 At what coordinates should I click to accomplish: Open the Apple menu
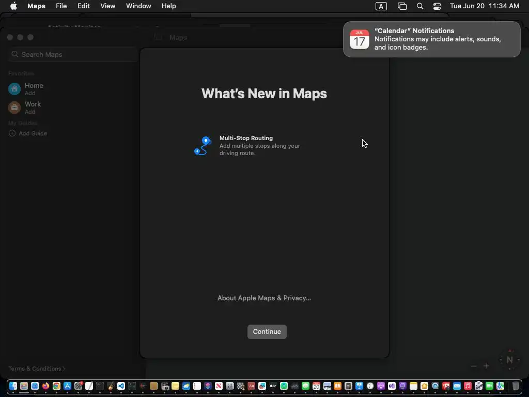click(13, 6)
